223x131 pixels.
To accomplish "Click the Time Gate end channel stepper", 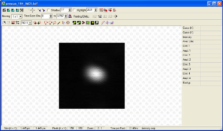I will coord(66,16).
